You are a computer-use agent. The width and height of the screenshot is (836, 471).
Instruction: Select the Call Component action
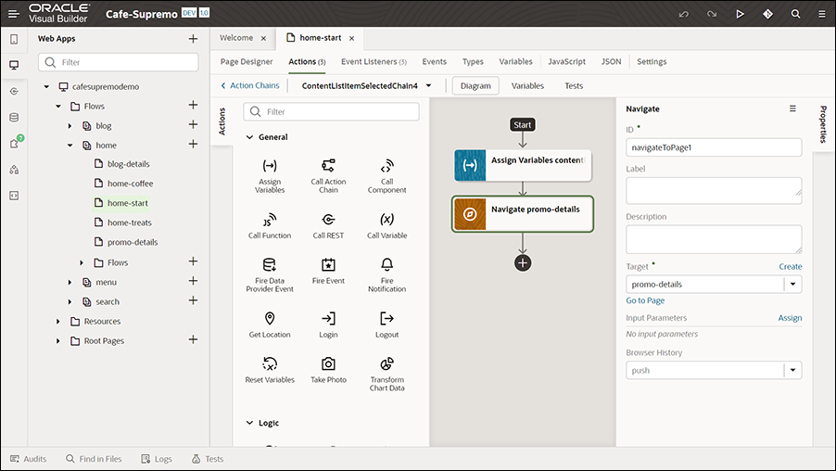click(x=387, y=176)
